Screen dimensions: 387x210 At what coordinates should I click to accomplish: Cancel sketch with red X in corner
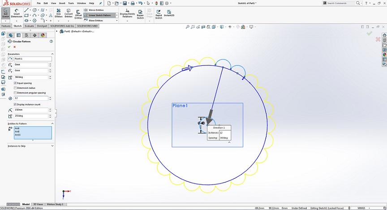pos(378,39)
